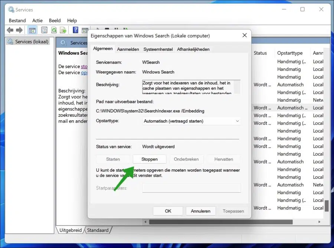Click the SearchIndexer.exe path text

click(x=150, y=111)
